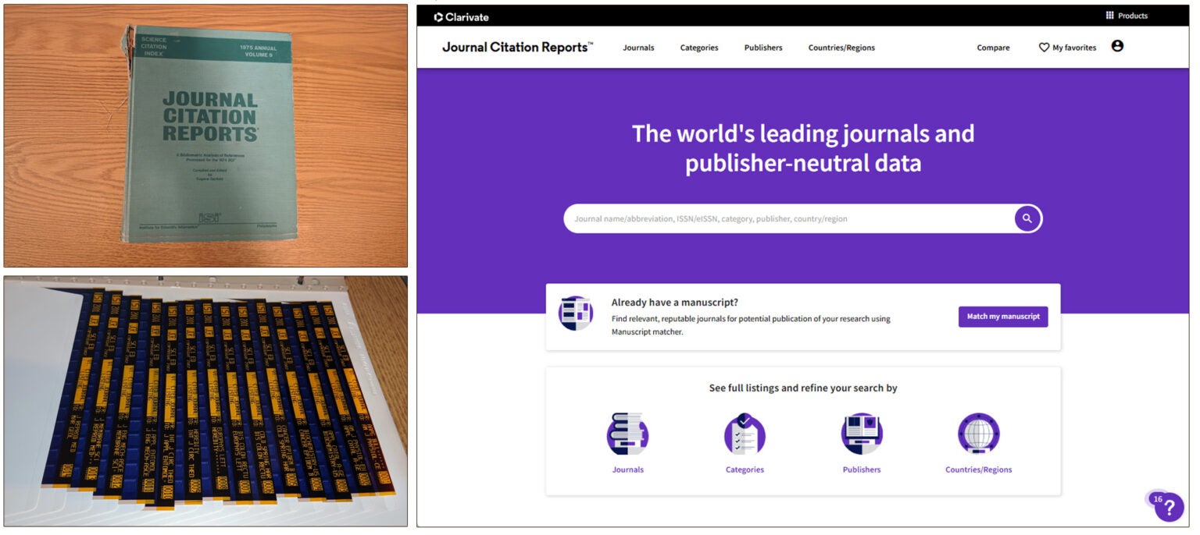The width and height of the screenshot is (1200, 535).
Task: Open the Categories navigation menu
Action: 698,48
